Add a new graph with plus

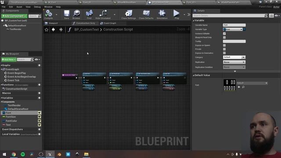[x=39, y=65]
